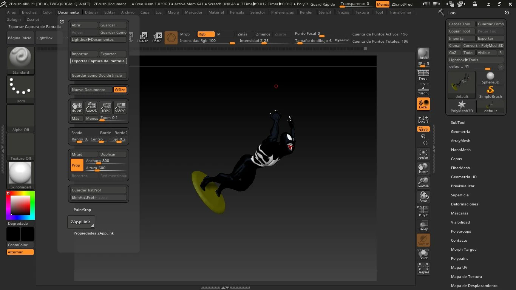The width and height of the screenshot is (516, 290).
Task: Open the Textura menu
Action: pyautogui.click(x=362, y=12)
